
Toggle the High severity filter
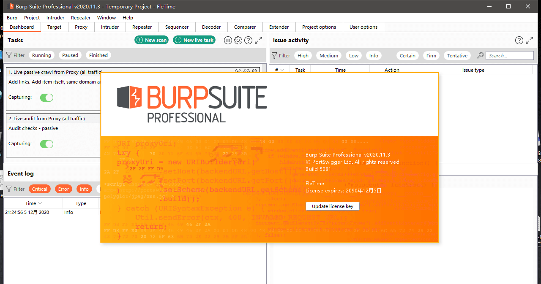click(x=303, y=56)
